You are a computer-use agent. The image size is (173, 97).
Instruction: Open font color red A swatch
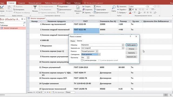click(130, 13)
